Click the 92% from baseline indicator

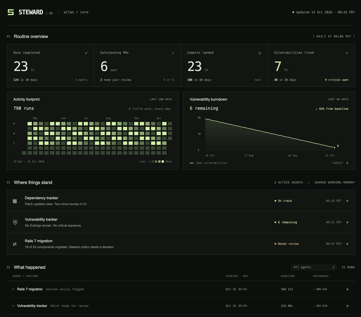(332, 109)
